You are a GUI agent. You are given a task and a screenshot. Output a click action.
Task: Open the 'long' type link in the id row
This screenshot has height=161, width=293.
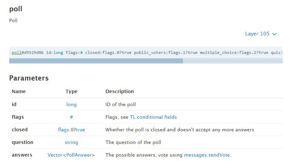coord(71,104)
